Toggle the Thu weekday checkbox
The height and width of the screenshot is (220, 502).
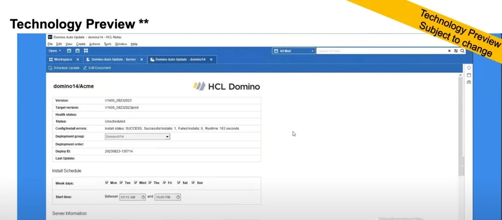150,182
